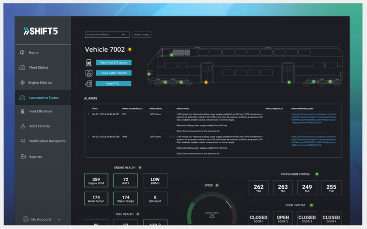
Task: Click the shield lock icon beside View Cyber Health
Action: 89,73
